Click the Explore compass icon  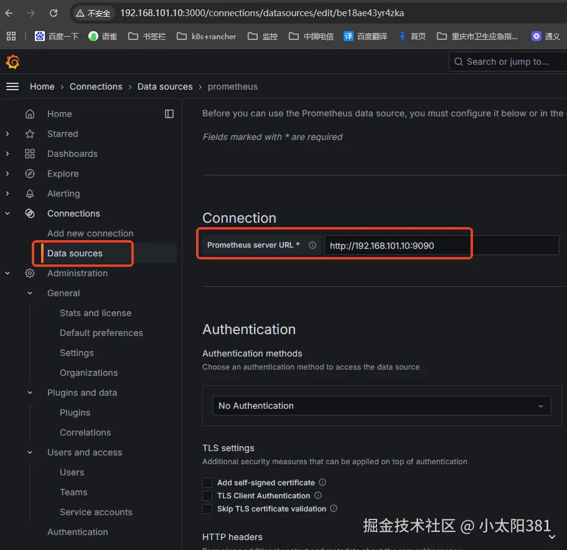pyautogui.click(x=30, y=174)
